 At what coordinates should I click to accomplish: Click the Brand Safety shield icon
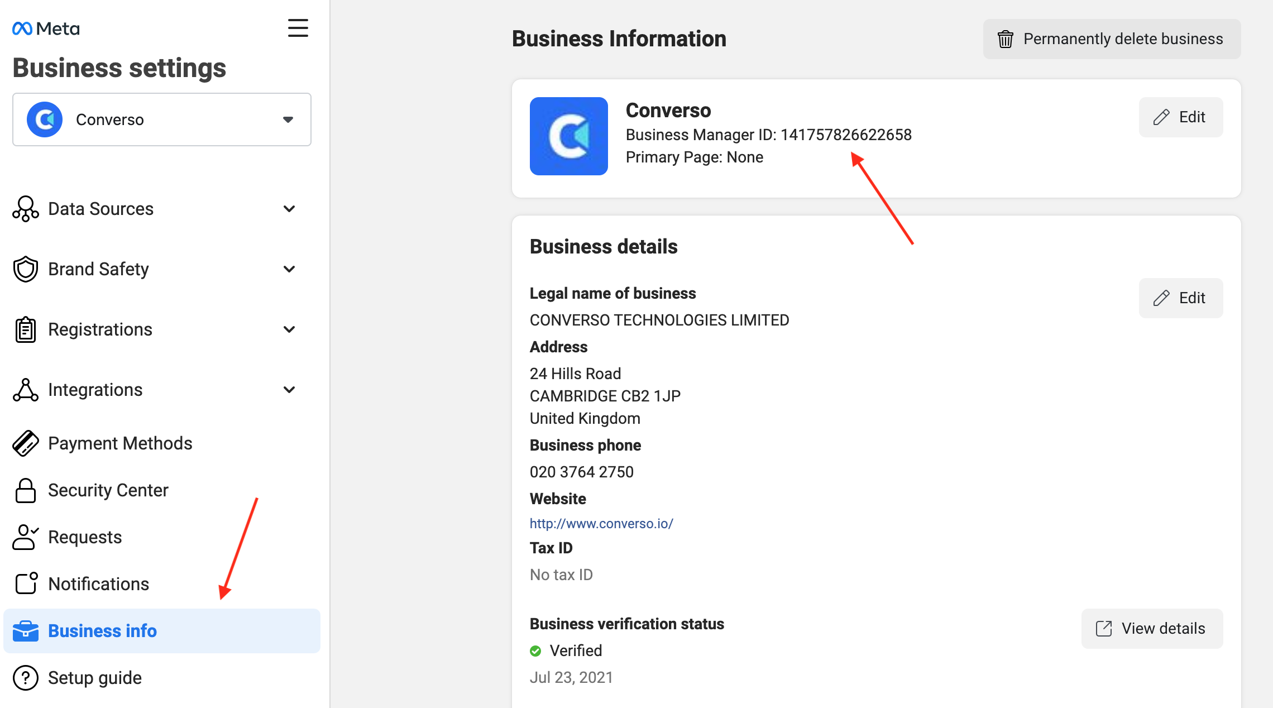26,269
